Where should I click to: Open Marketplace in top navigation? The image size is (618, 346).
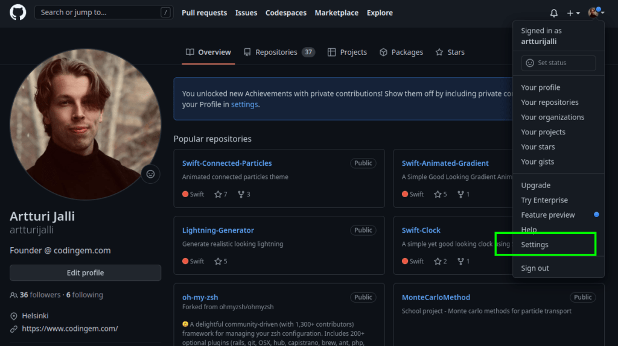[x=337, y=13]
